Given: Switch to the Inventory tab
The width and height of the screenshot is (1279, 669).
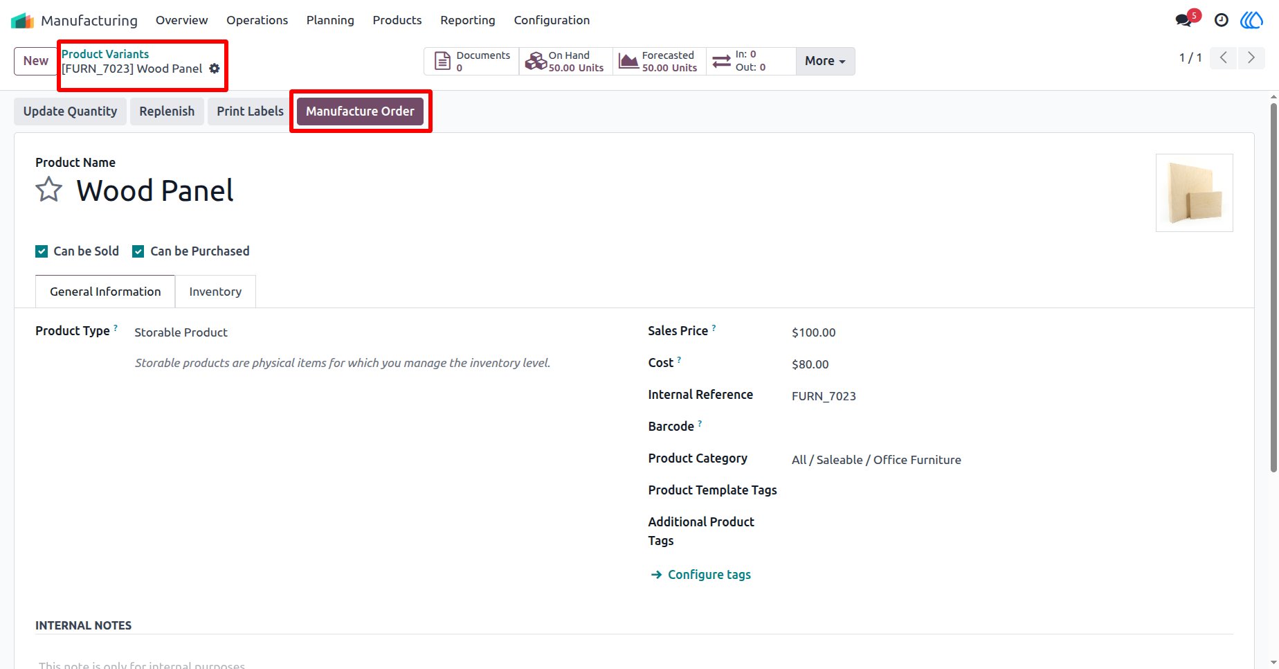Looking at the screenshot, I should click(x=215, y=292).
